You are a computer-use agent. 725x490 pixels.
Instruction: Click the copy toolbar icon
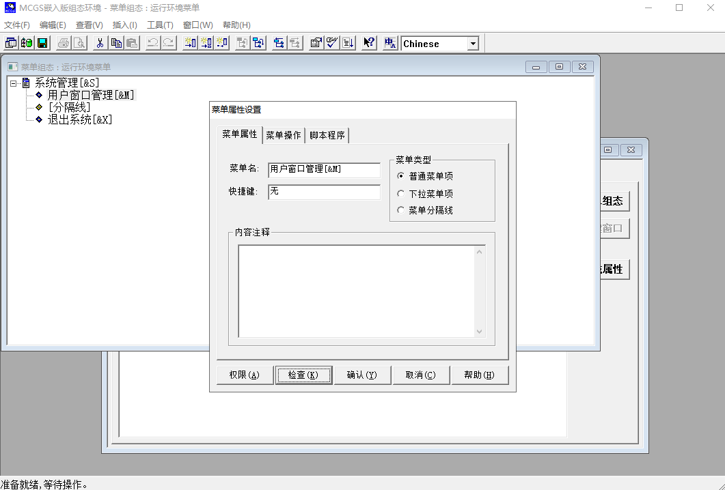115,43
